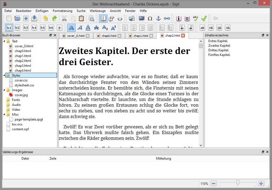Click the zoom slider handle
This screenshot has height=190, width=272.
click(x=238, y=183)
